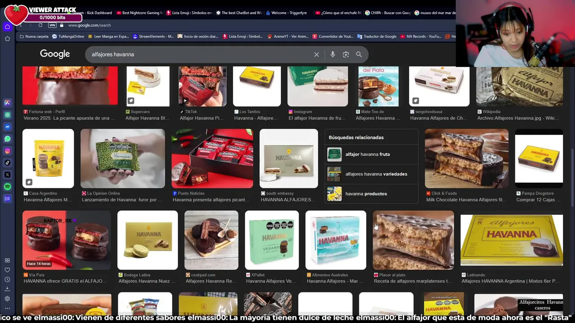Clear the search box with the X

317,54
